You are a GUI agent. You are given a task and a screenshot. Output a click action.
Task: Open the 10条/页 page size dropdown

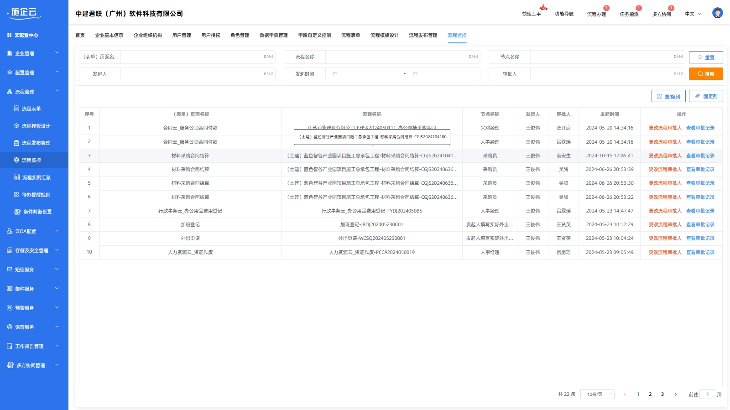click(597, 394)
